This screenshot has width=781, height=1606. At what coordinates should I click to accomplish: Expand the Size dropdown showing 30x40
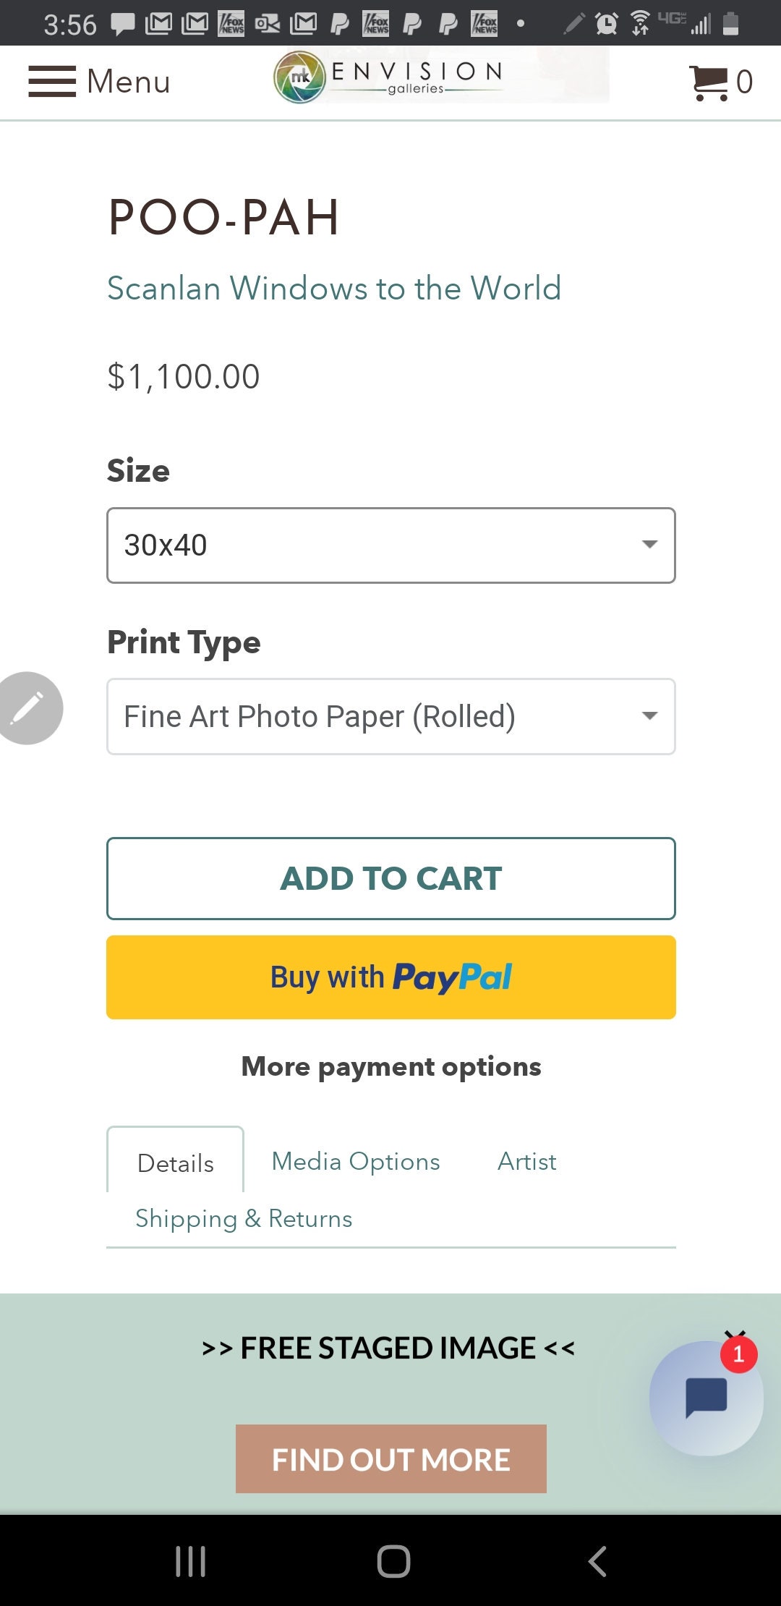pos(391,545)
